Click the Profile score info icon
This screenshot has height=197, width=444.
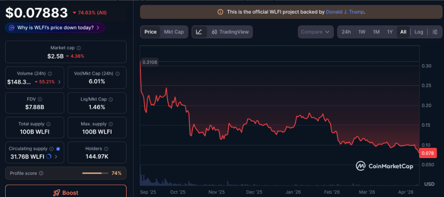[x=41, y=173]
